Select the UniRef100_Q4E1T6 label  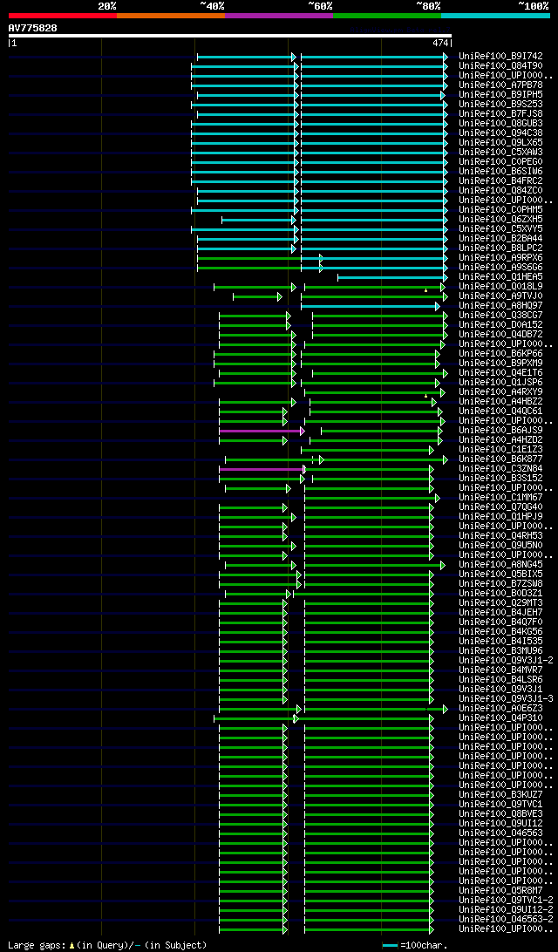point(501,373)
